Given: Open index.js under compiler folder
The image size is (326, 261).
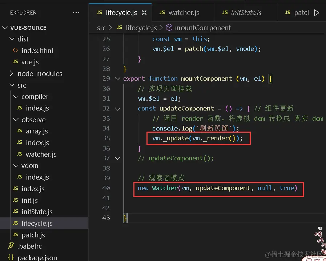Looking at the screenshot, I should point(37,108).
